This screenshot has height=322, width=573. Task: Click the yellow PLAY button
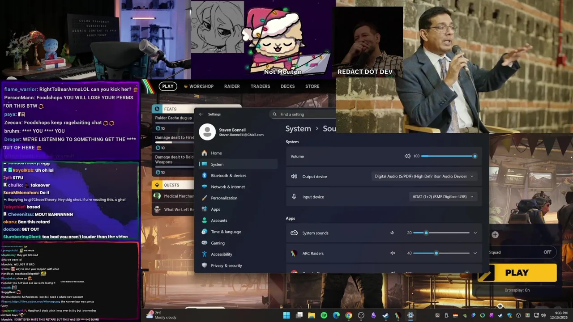tap(517, 273)
